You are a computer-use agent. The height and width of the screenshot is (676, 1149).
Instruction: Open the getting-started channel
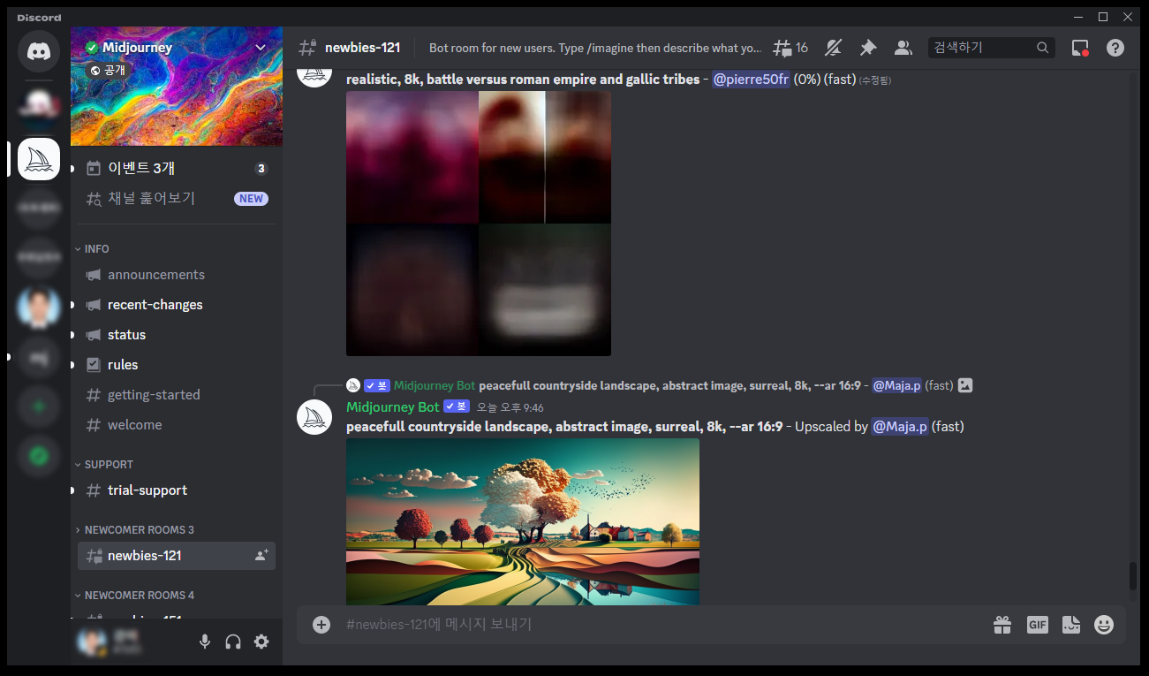[177, 395]
